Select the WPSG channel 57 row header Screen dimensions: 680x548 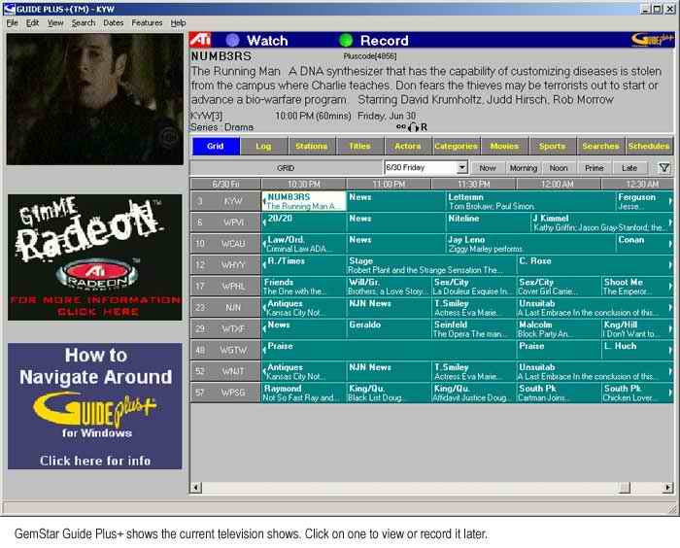225,393
